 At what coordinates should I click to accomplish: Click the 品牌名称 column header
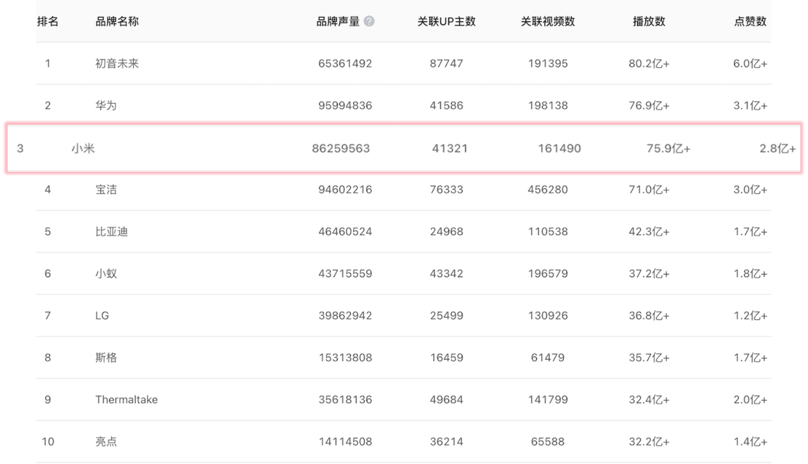point(117,21)
